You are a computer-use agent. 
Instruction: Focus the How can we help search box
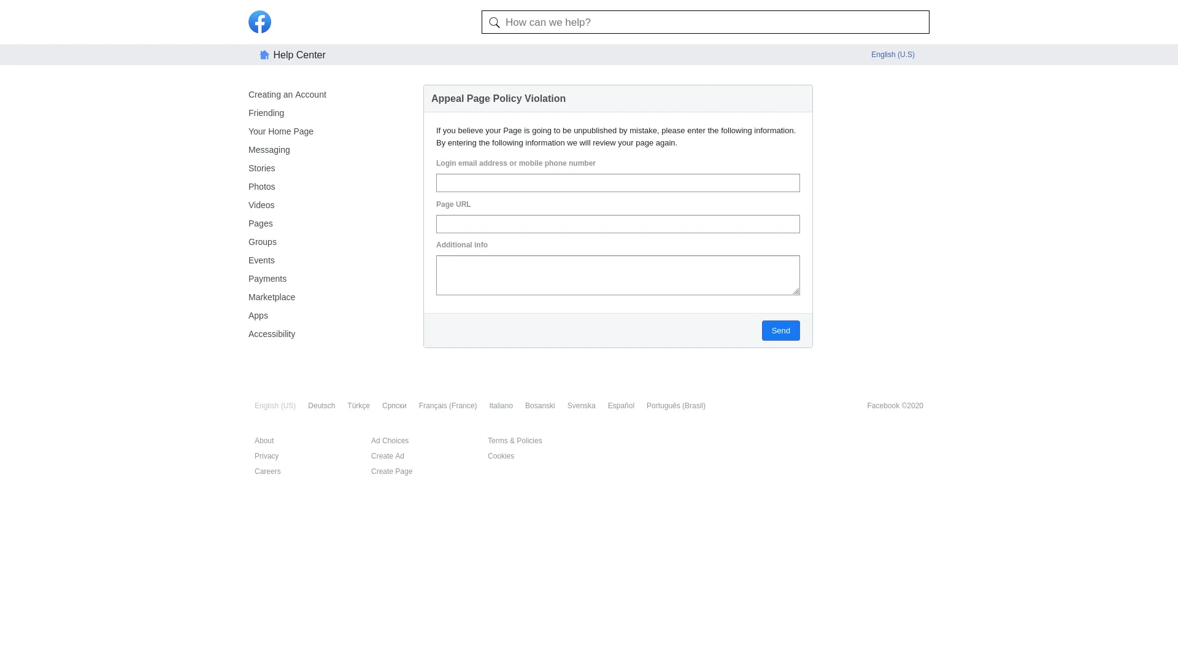click(705, 22)
